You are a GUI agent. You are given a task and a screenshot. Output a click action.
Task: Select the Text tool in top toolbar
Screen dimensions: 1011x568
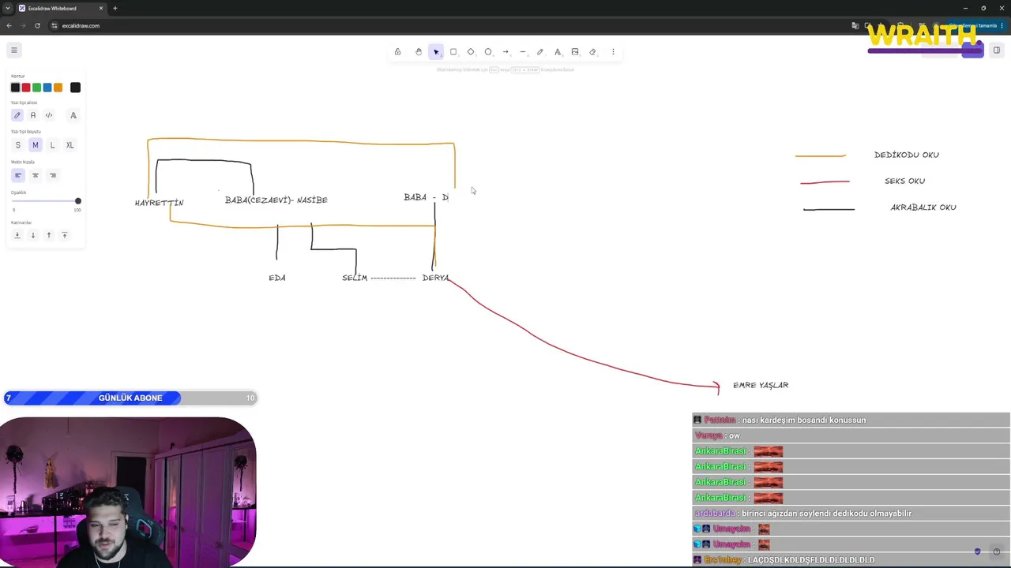[x=558, y=52]
